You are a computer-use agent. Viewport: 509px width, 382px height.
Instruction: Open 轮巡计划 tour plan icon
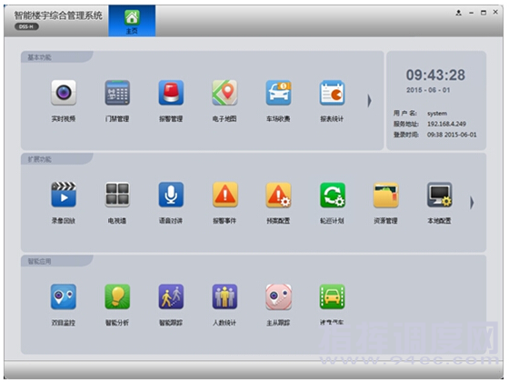point(332,195)
